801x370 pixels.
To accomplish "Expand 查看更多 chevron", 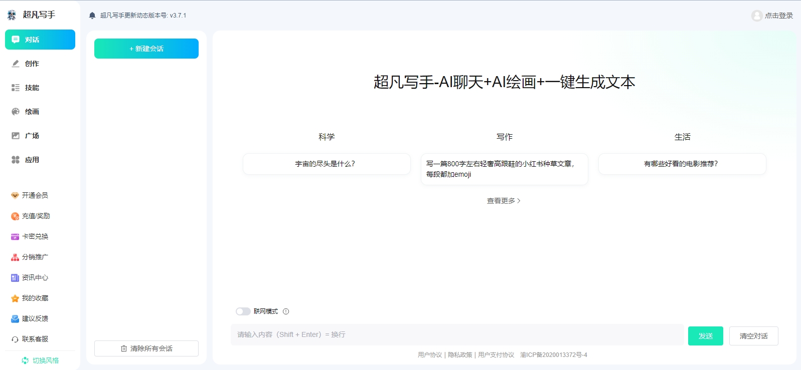I will click(519, 201).
